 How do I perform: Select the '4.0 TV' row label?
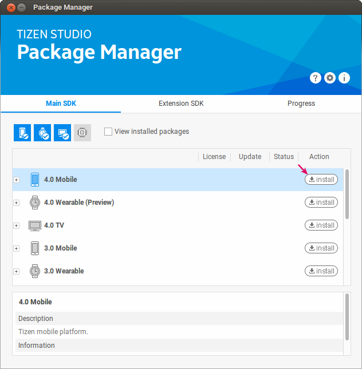[x=54, y=225]
